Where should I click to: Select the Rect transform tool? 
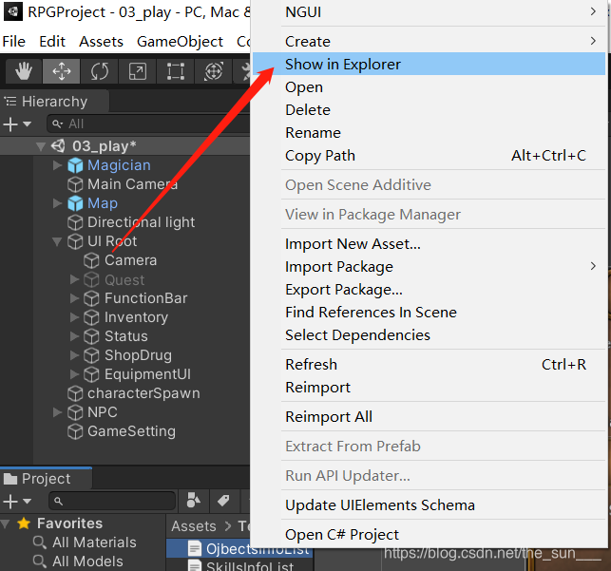[176, 71]
